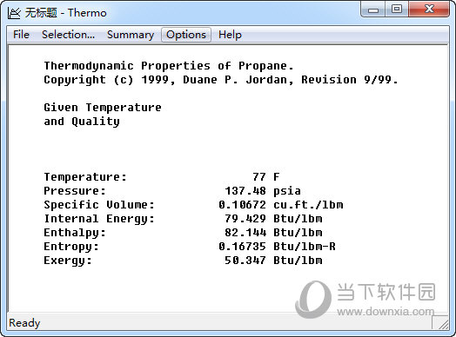Click the Thermo app icon in title bar
The height and width of the screenshot is (337, 456).
click(14, 13)
